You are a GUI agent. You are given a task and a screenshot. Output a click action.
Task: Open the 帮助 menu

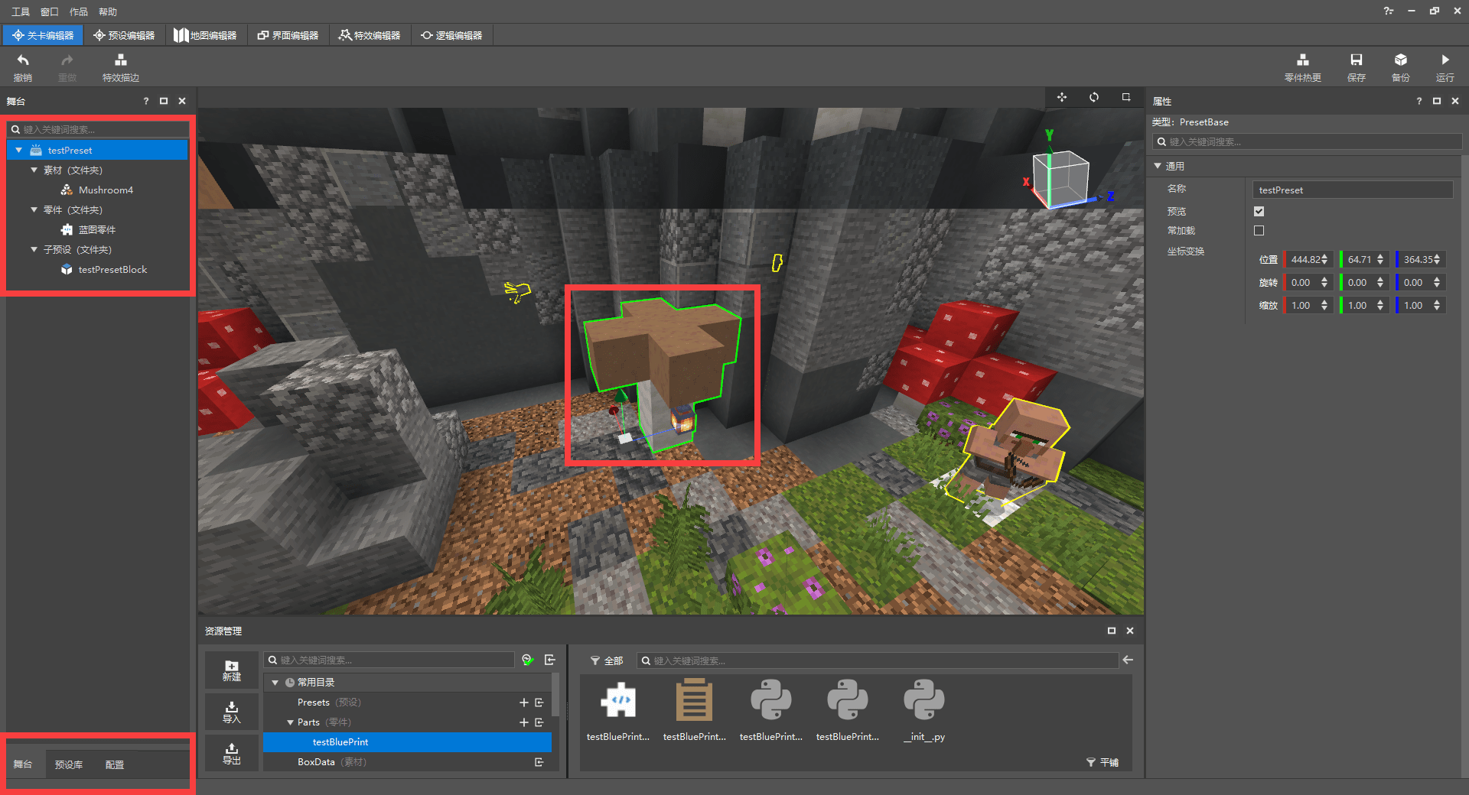click(x=108, y=11)
